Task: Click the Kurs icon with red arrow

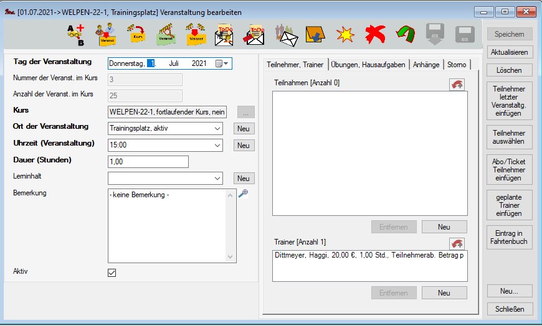Action: pyautogui.click(x=136, y=35)
